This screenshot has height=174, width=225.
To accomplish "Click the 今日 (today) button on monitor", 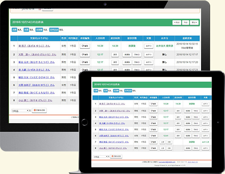I will pos(185,22).
